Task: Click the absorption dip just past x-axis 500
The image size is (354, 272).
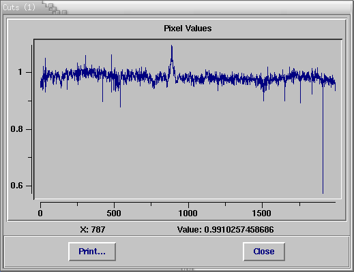Action: point(120,105)
